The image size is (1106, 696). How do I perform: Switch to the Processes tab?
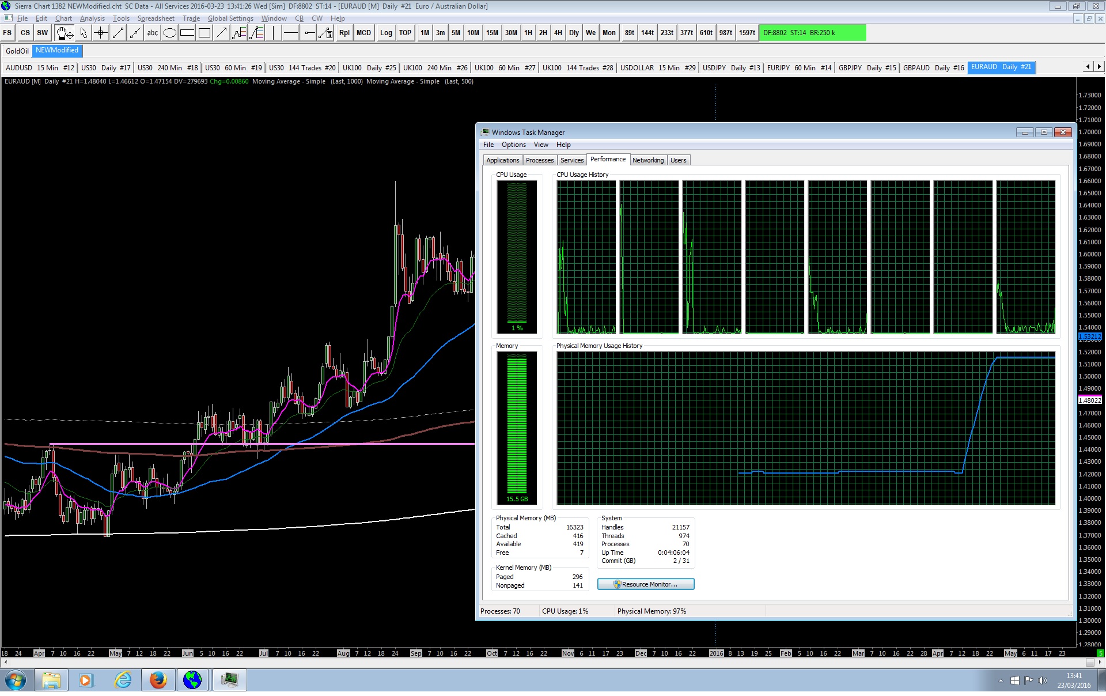tap(539, 160)
